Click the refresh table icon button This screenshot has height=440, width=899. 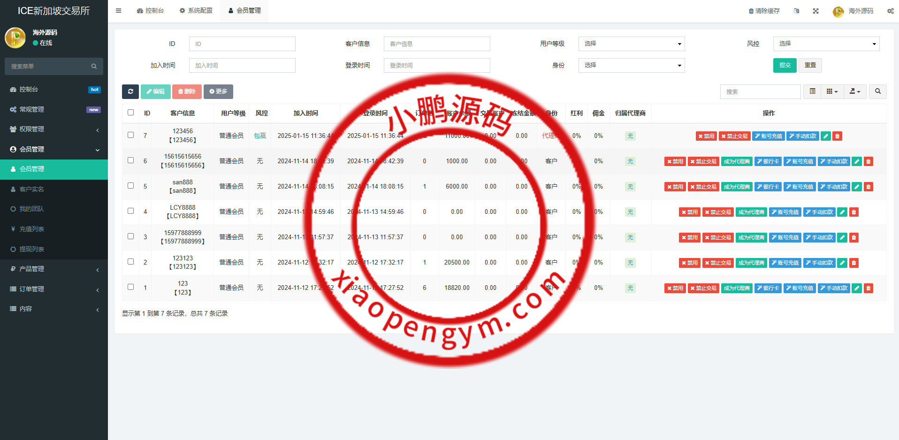pos(130,91)
